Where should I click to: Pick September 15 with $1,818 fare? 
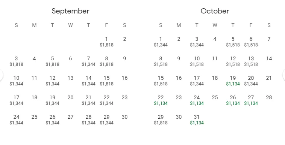click(106, 81)
